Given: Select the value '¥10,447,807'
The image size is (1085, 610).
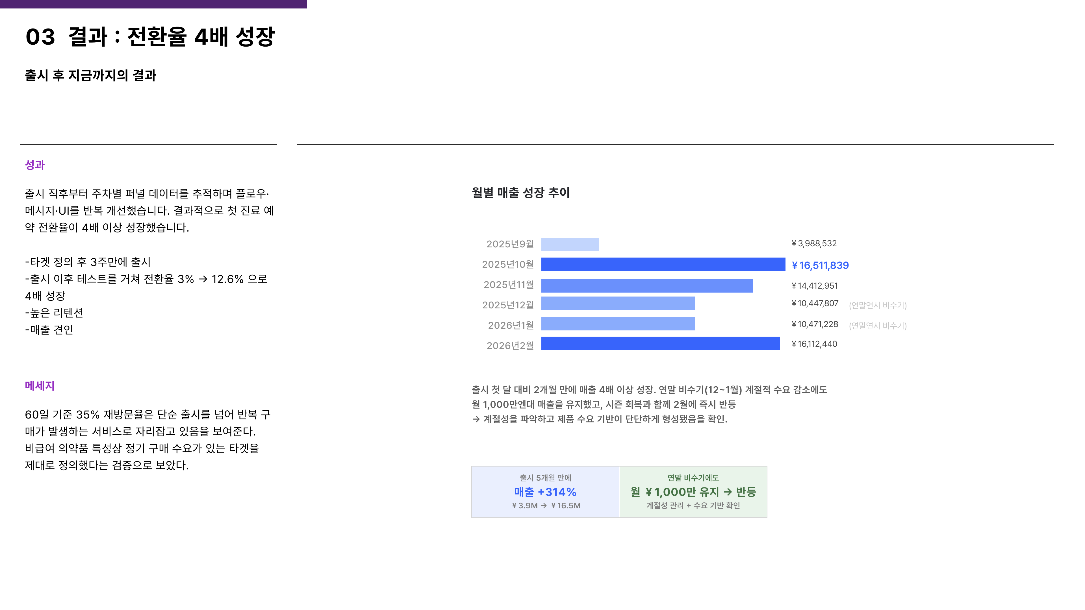Looking at the screenshot, I should click(815, 303).
